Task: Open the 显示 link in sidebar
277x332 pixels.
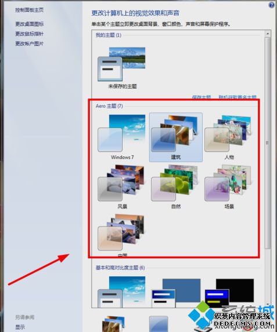Action: [x=20, y=327]
